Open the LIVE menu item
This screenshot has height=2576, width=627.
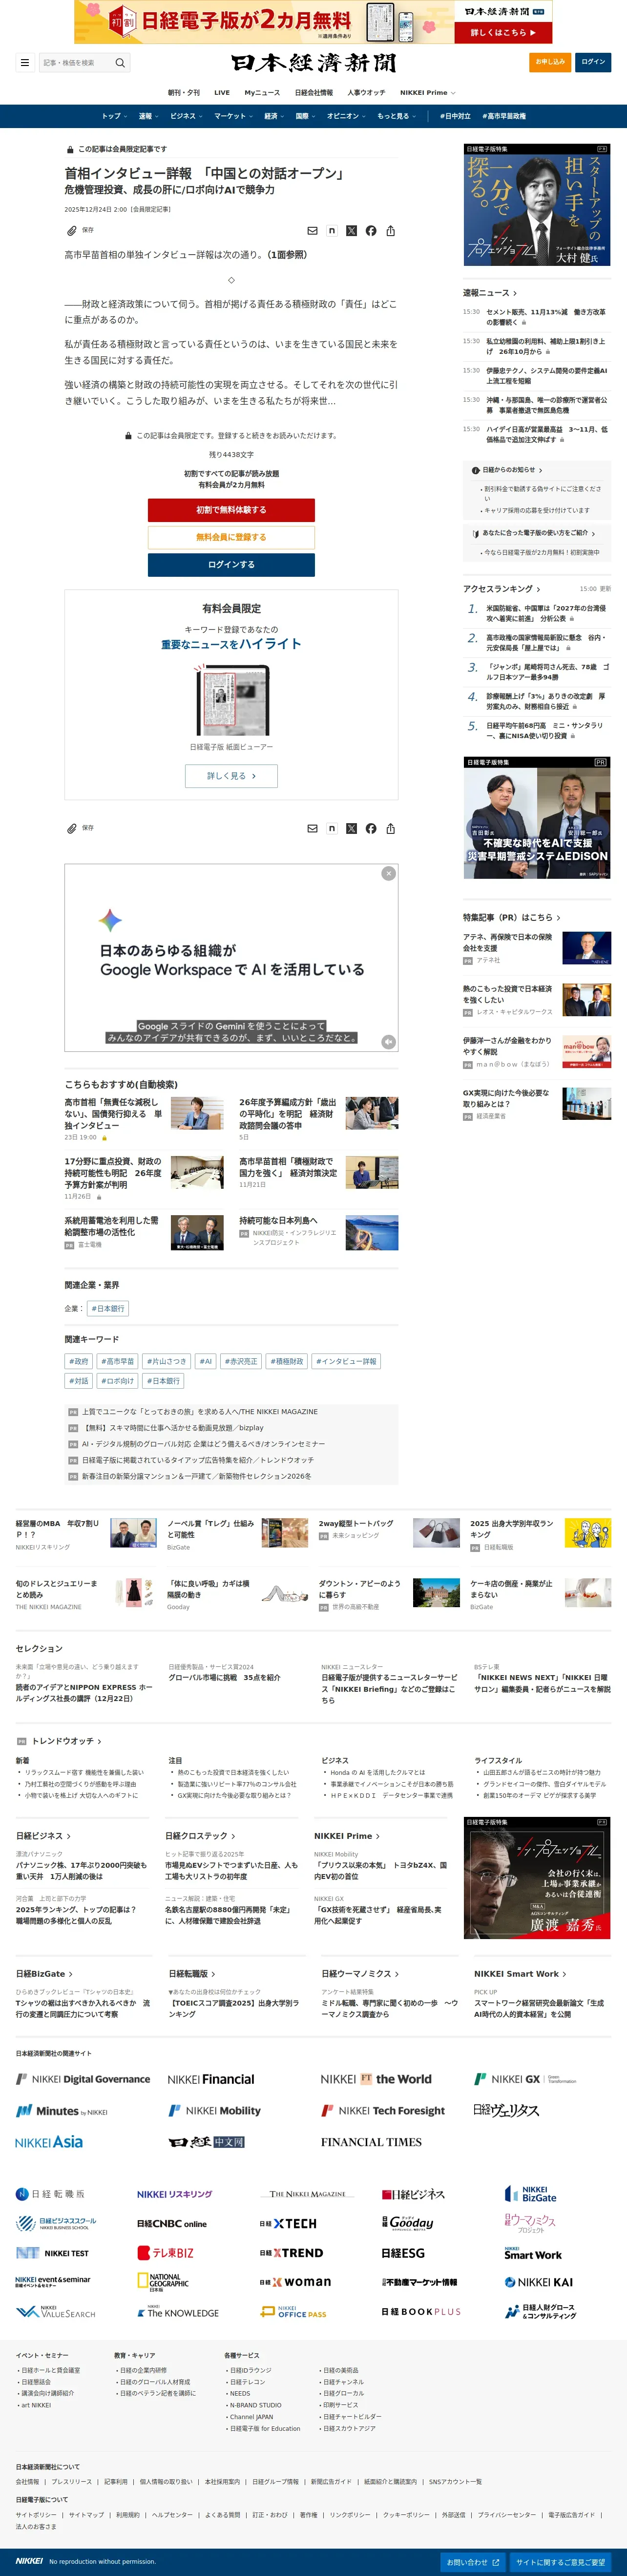tap(222, 92)
